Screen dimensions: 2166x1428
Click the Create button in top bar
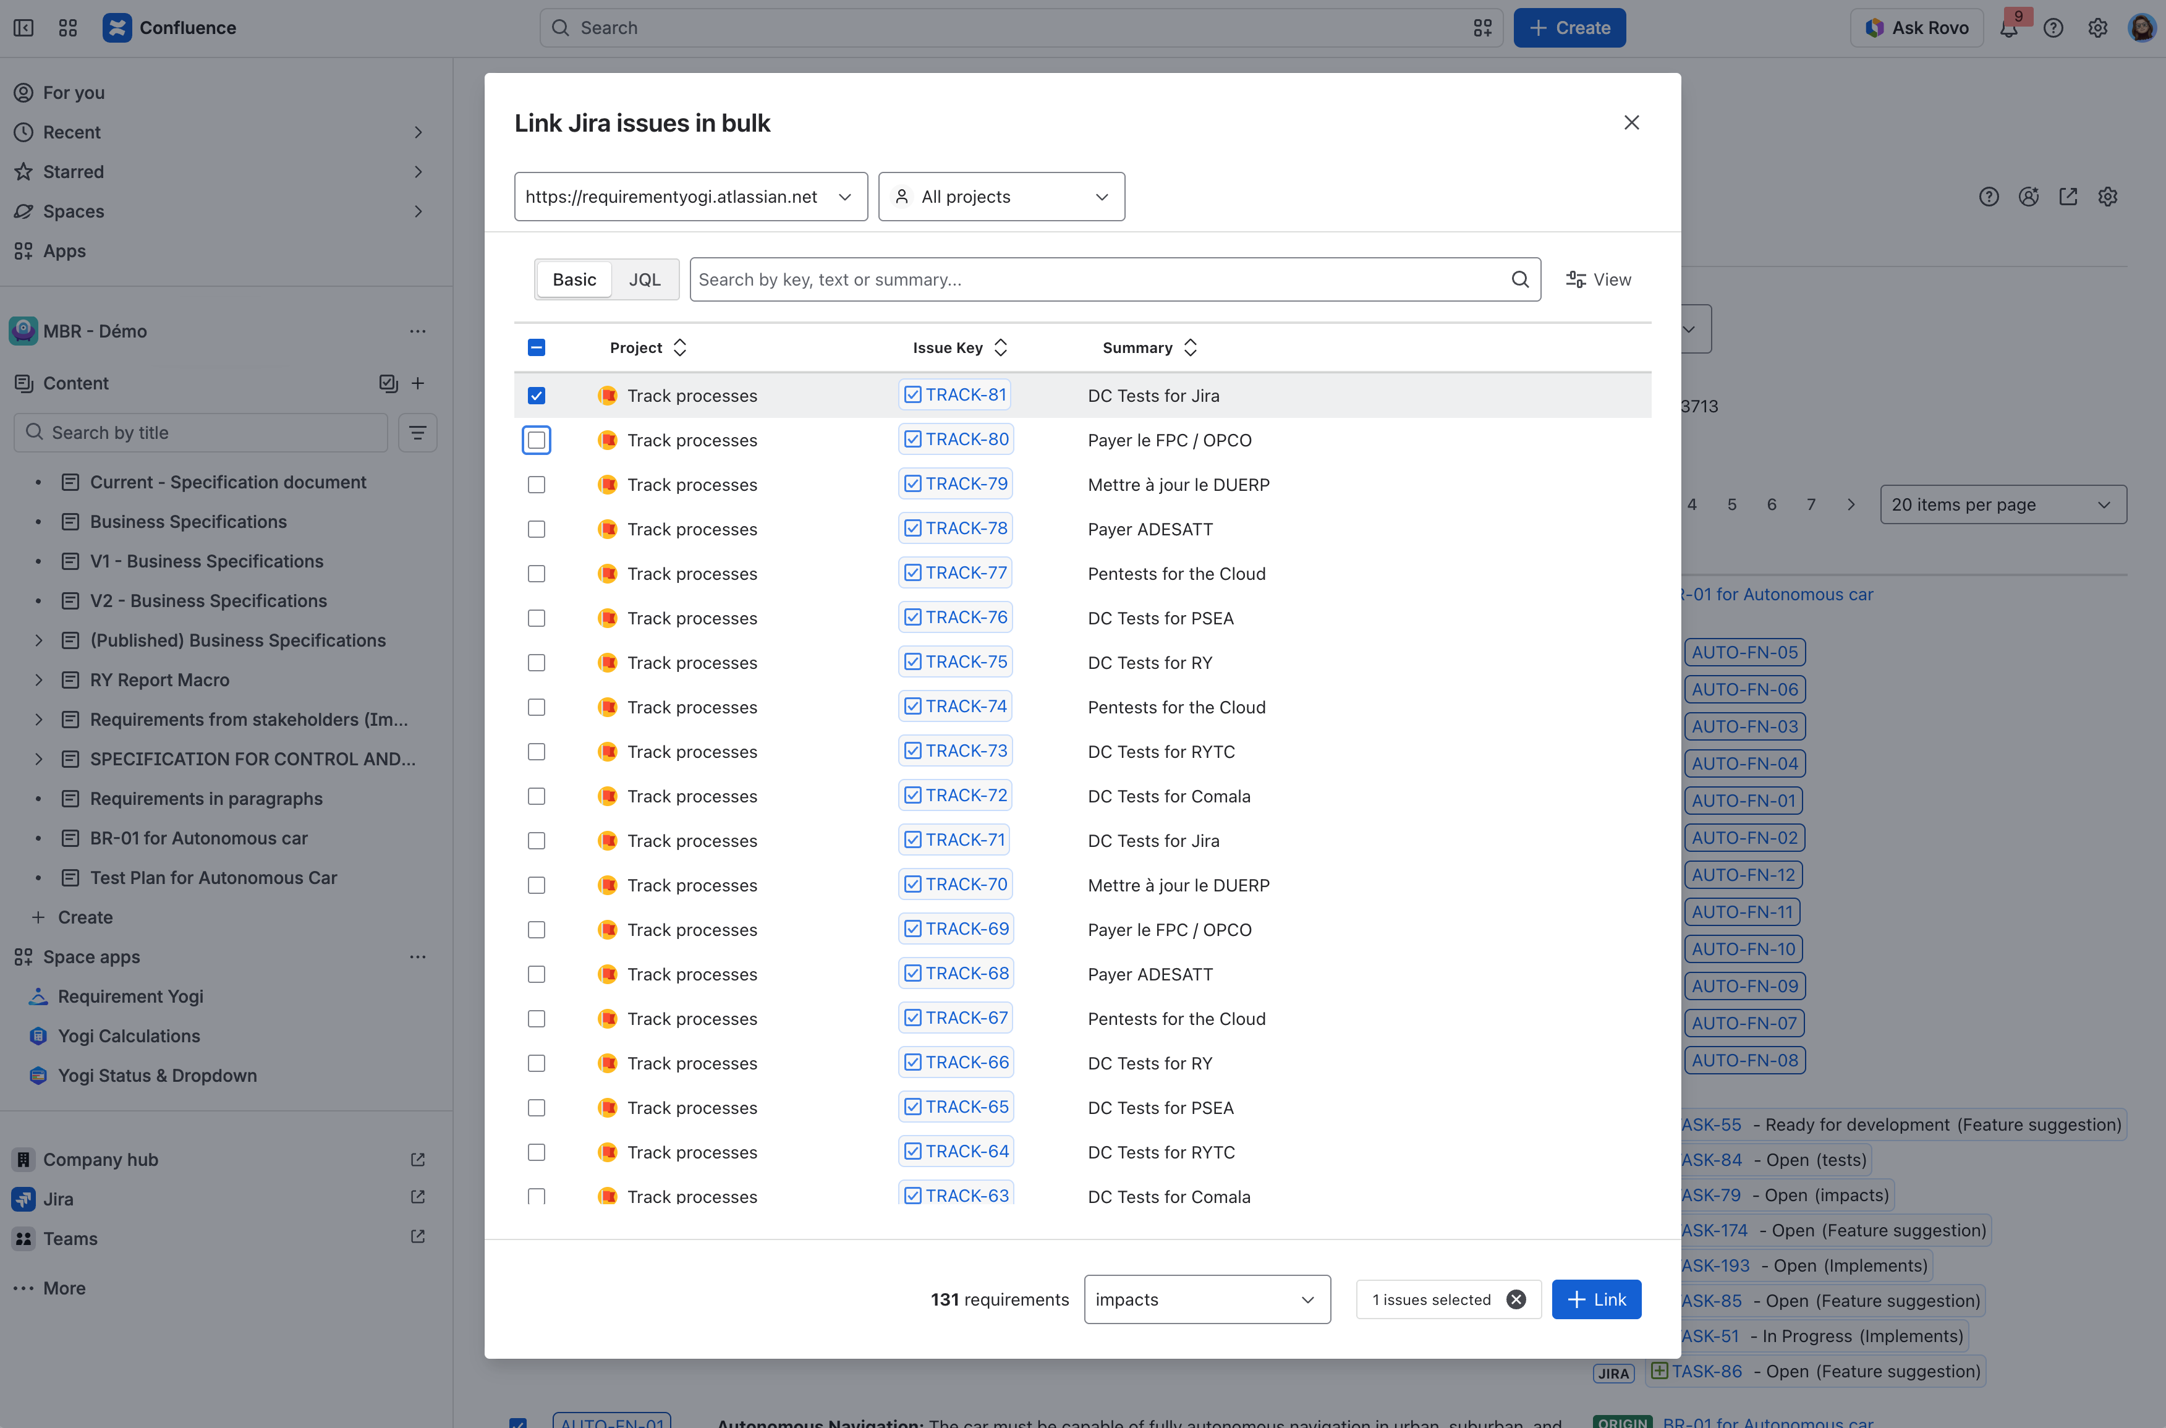(x=1569, y=27)
